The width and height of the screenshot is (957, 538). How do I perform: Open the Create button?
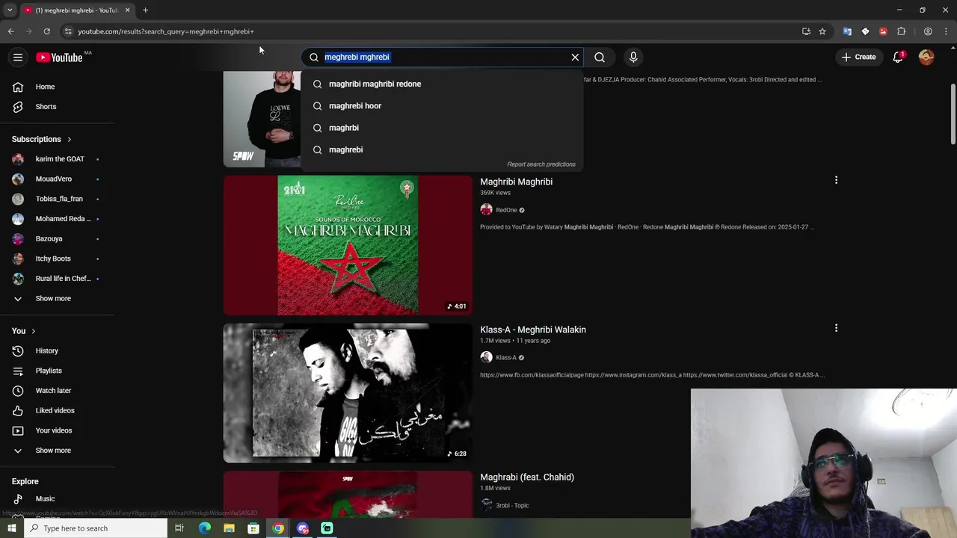[858, 57]
